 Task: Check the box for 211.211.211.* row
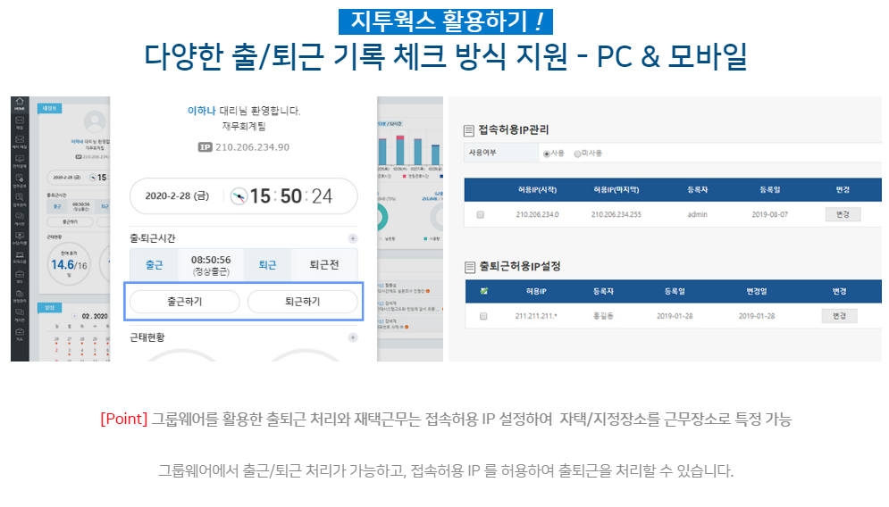(483, 316)
